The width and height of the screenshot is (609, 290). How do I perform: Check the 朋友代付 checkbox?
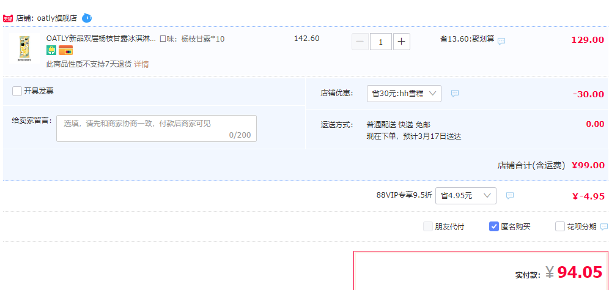pos(427,226)
